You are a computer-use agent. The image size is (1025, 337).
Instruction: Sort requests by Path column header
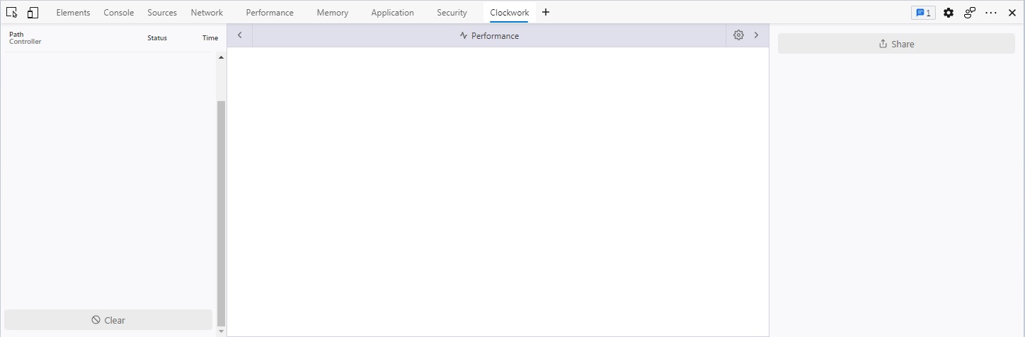coord(16,34)
